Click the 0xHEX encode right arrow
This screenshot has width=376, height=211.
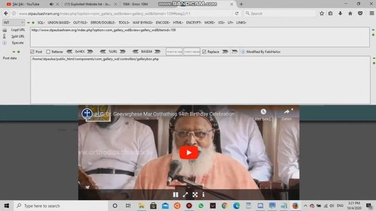tap(90, 52)
